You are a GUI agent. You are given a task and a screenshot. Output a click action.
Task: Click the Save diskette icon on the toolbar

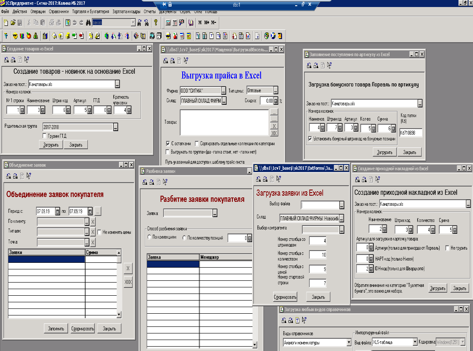coord(19,24)
